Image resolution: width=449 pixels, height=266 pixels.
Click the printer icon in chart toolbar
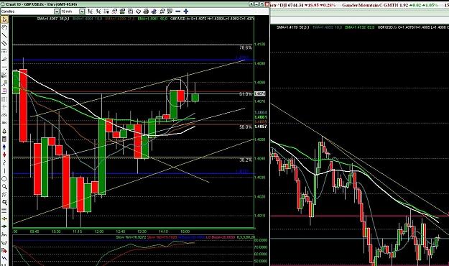[x=146, y=12]
